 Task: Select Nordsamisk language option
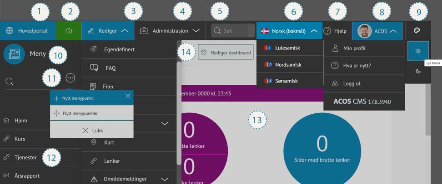pyautogui.click(x=288, y=64)
